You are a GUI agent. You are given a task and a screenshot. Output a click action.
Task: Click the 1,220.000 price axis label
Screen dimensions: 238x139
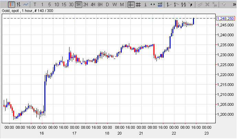225,75
